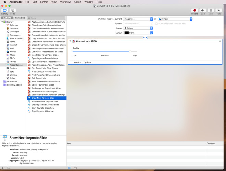Select the Utilities category
226x171 pixels.
(x=13, y=75)
